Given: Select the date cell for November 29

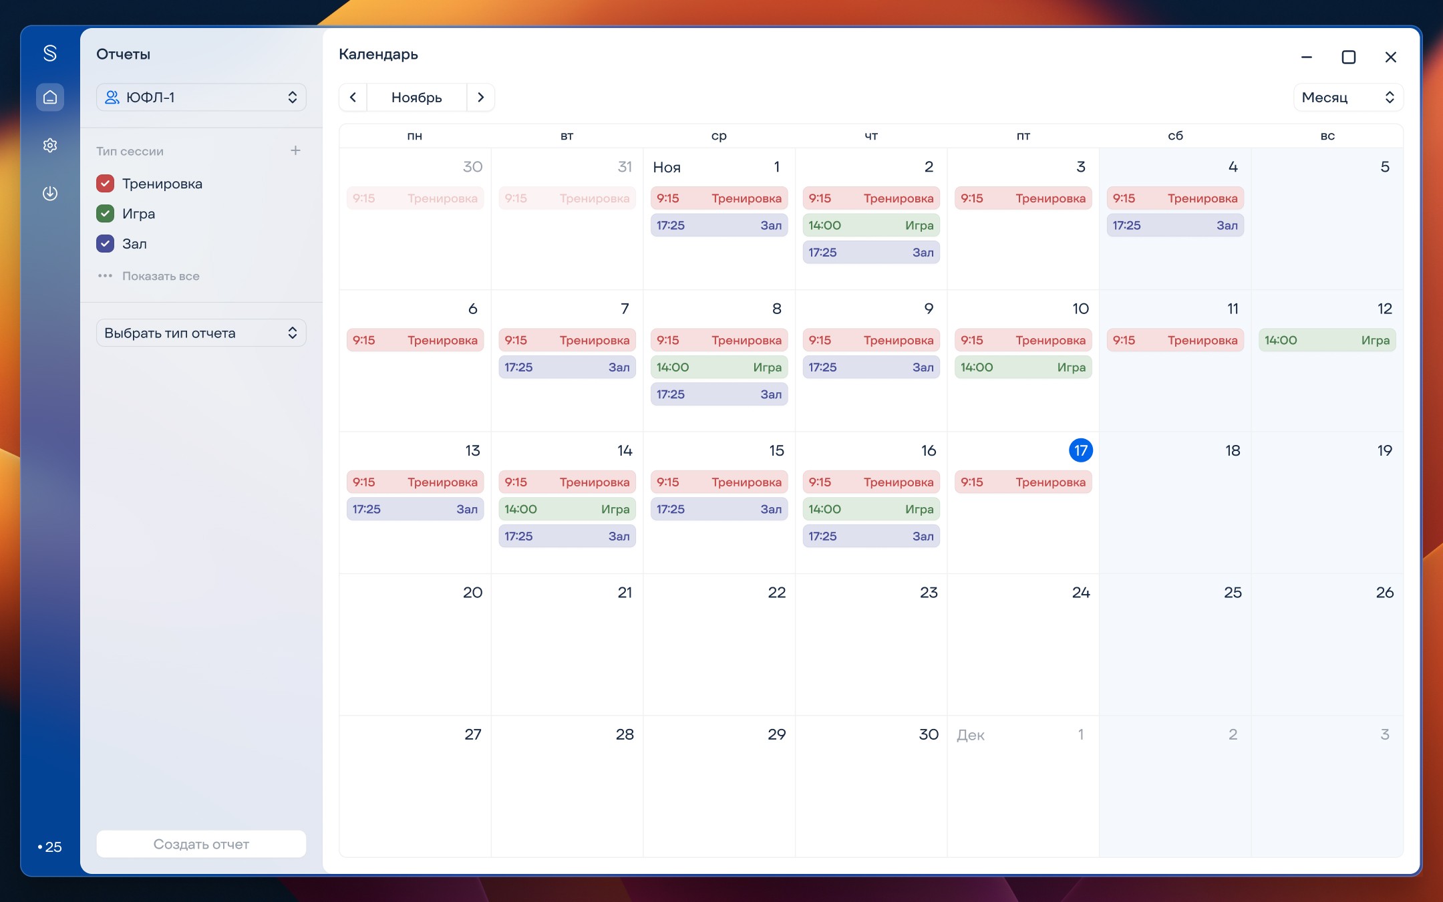Looking at the screenshot, I should coord(719,786).
